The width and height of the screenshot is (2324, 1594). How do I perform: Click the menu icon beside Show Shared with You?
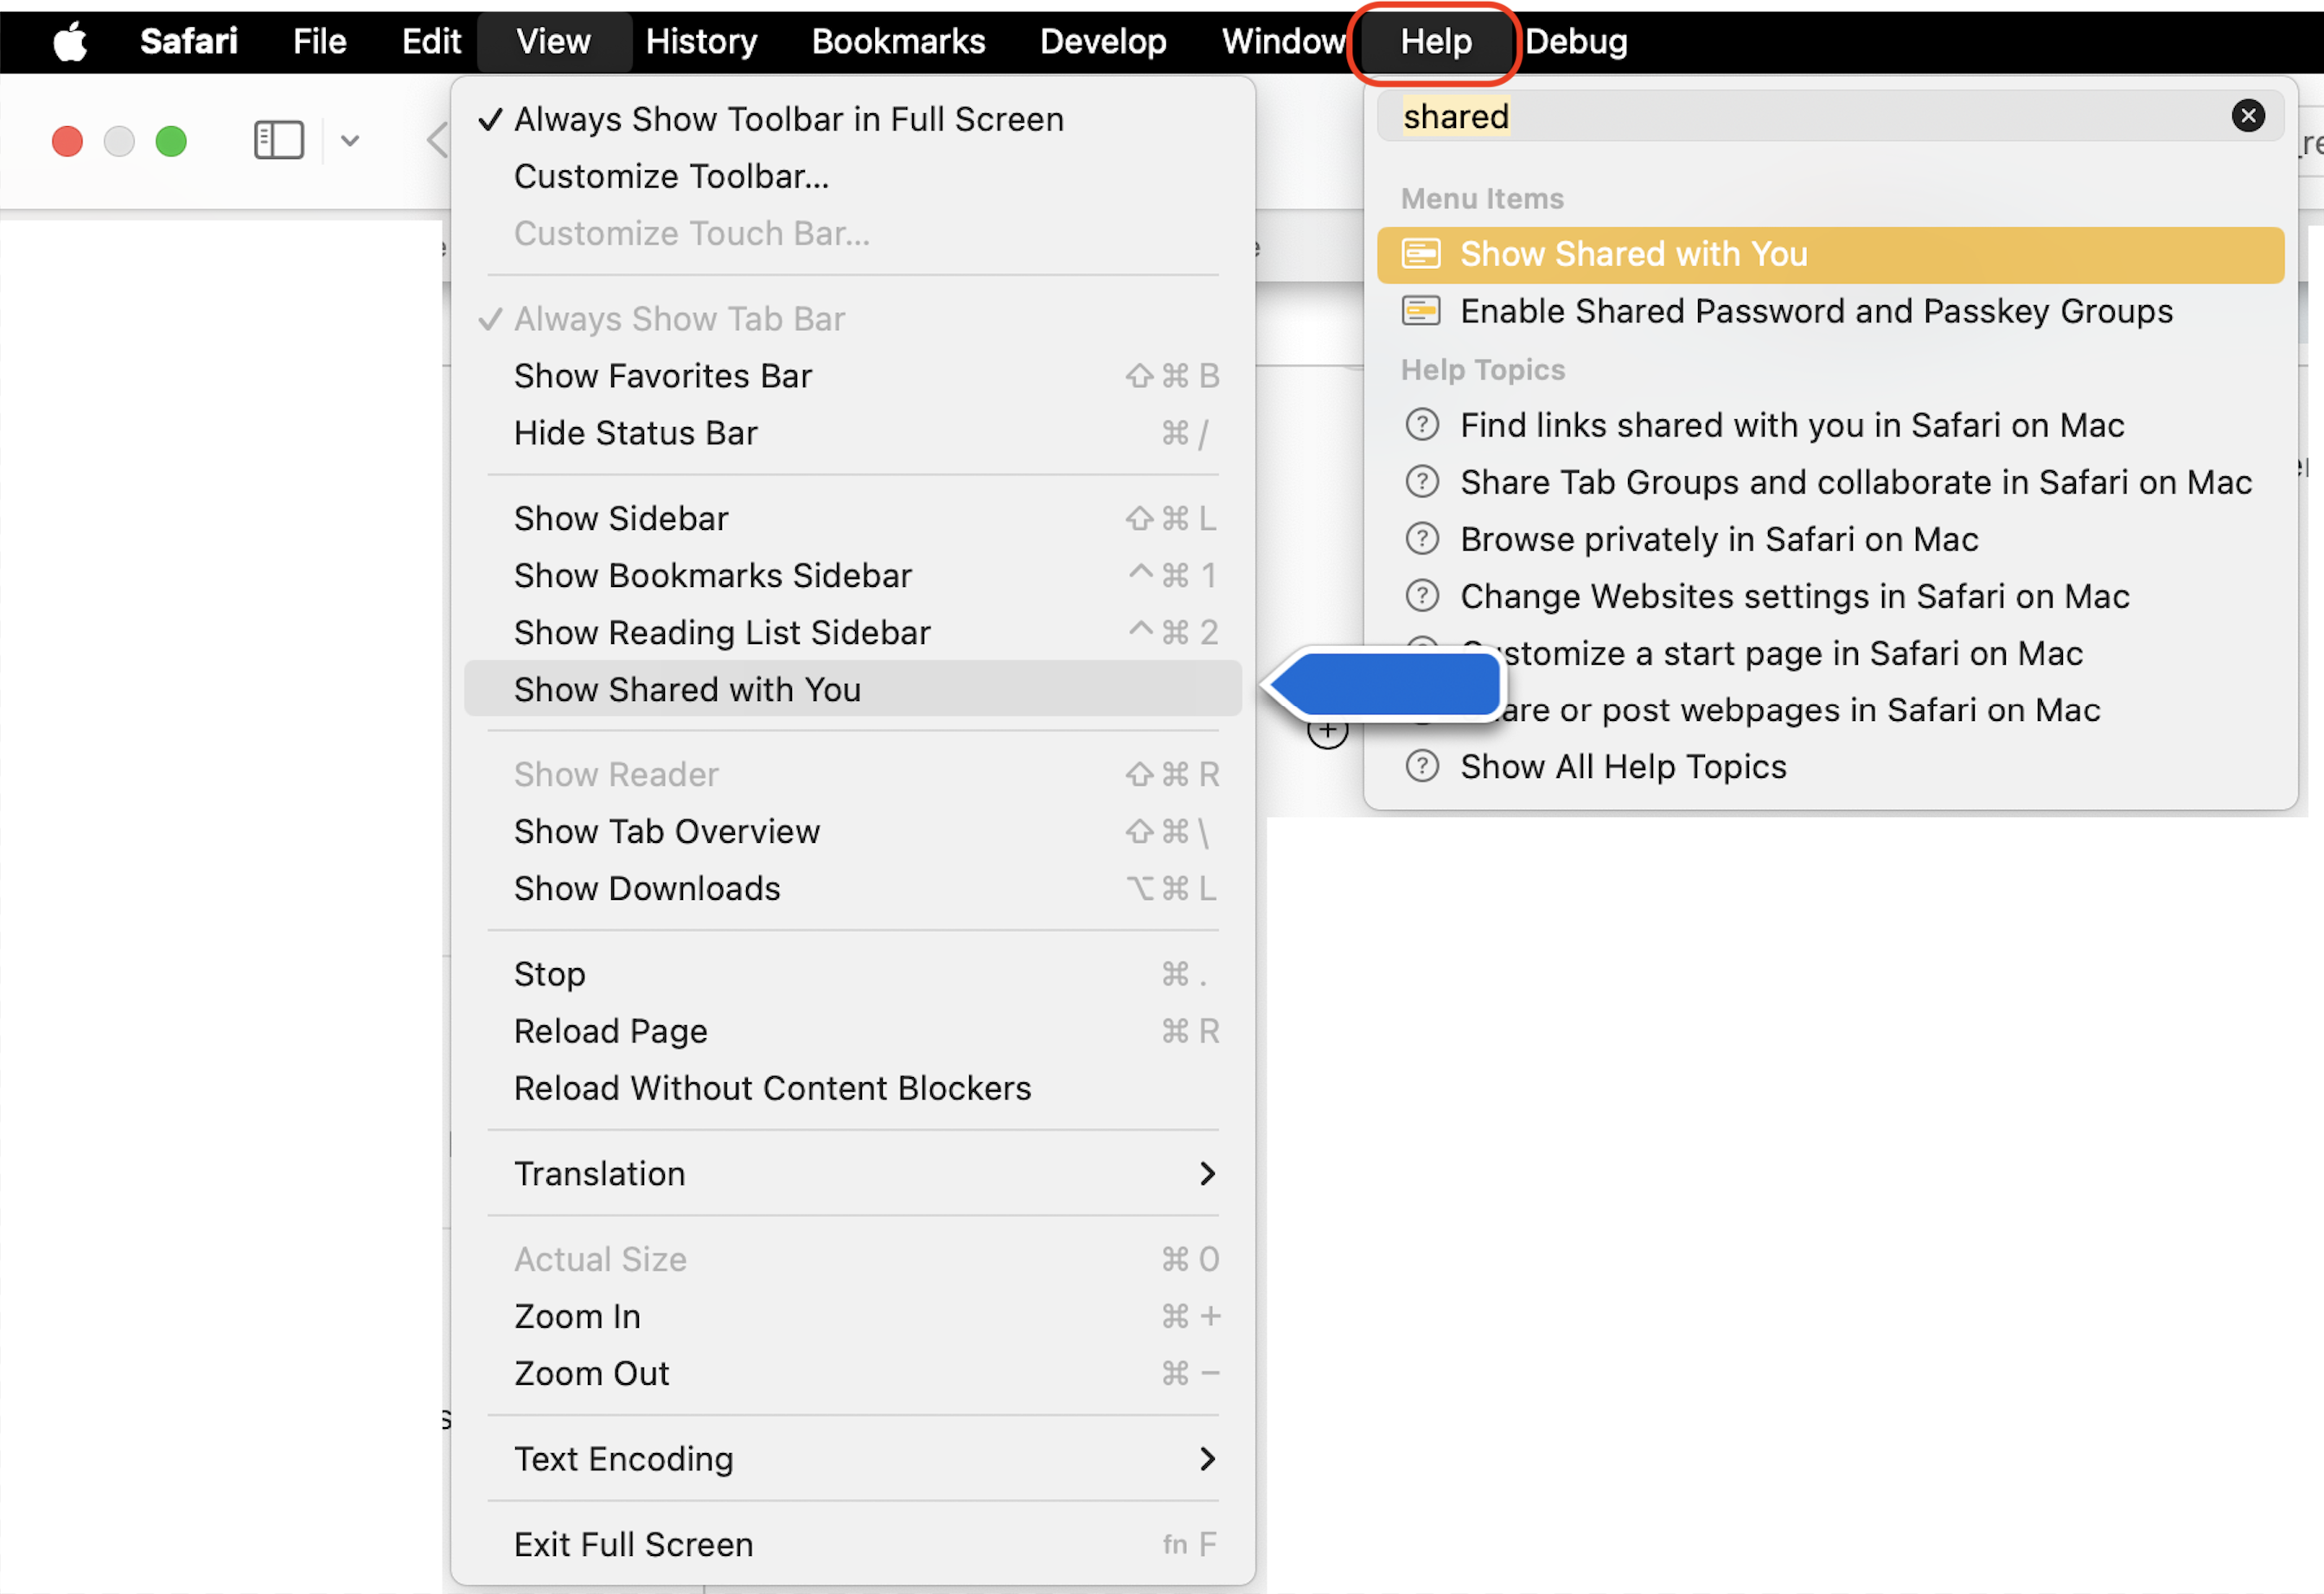click(1420, 254)
